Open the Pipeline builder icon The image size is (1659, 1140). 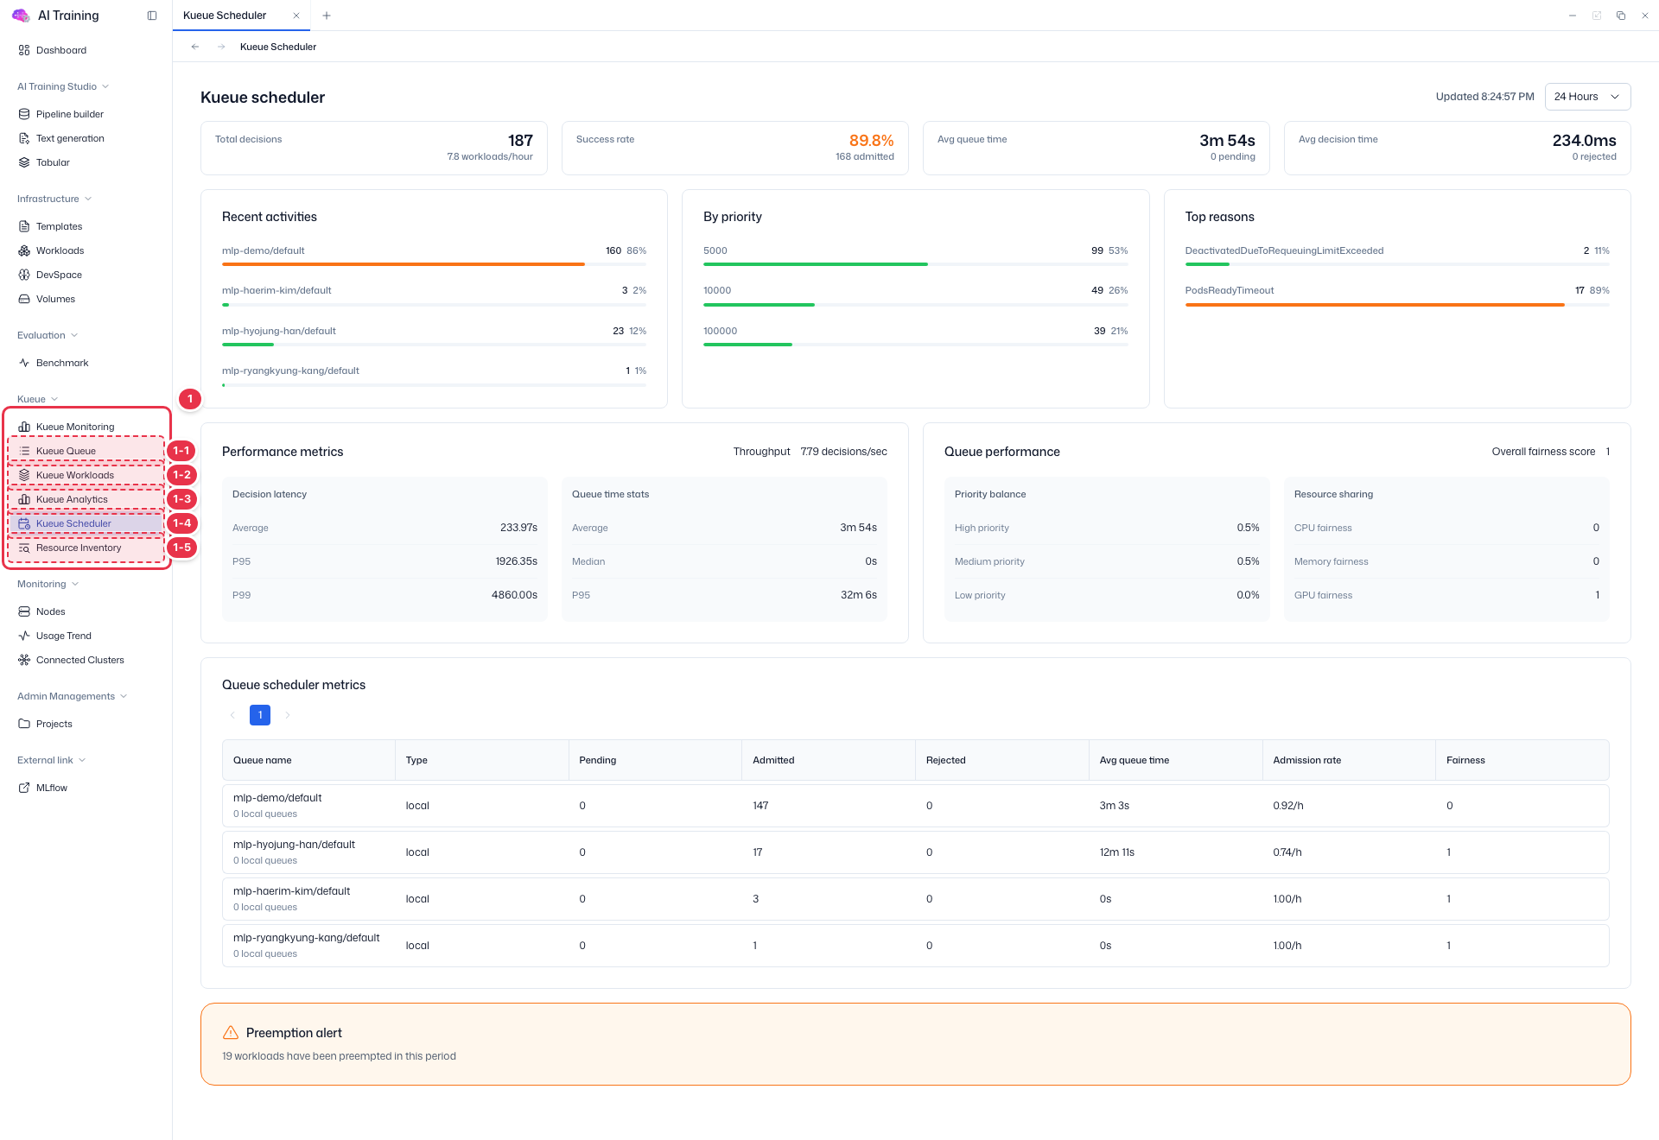[24, 114]
